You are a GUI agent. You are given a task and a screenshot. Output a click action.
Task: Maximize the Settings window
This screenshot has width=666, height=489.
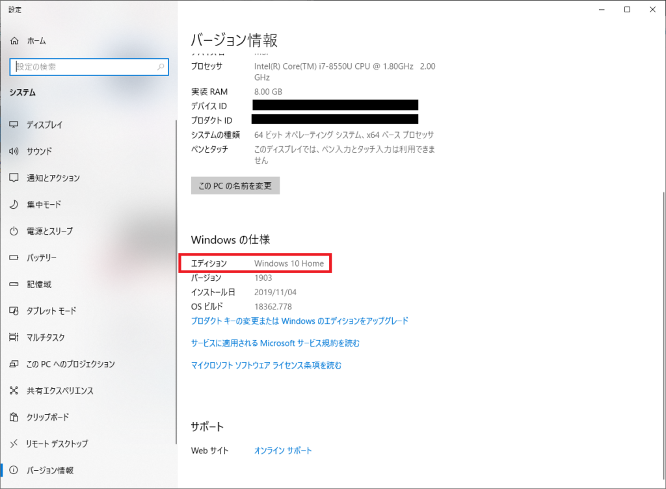tap(627, 9)
